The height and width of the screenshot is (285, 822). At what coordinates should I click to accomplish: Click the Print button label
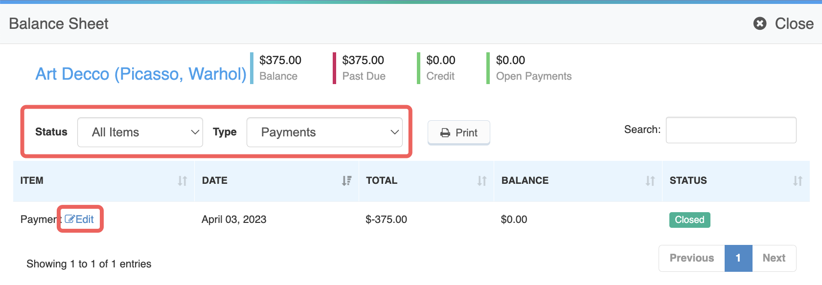[x=466, y=133]
